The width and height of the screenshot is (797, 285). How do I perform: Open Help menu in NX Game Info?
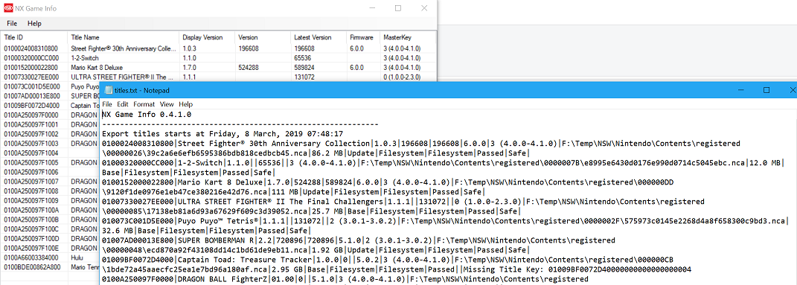(x=34, y=23)
